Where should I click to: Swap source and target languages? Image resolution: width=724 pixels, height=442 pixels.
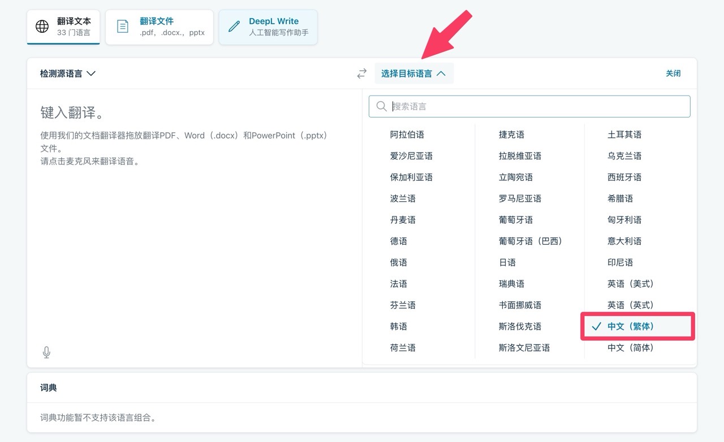[x=362, y=73]
